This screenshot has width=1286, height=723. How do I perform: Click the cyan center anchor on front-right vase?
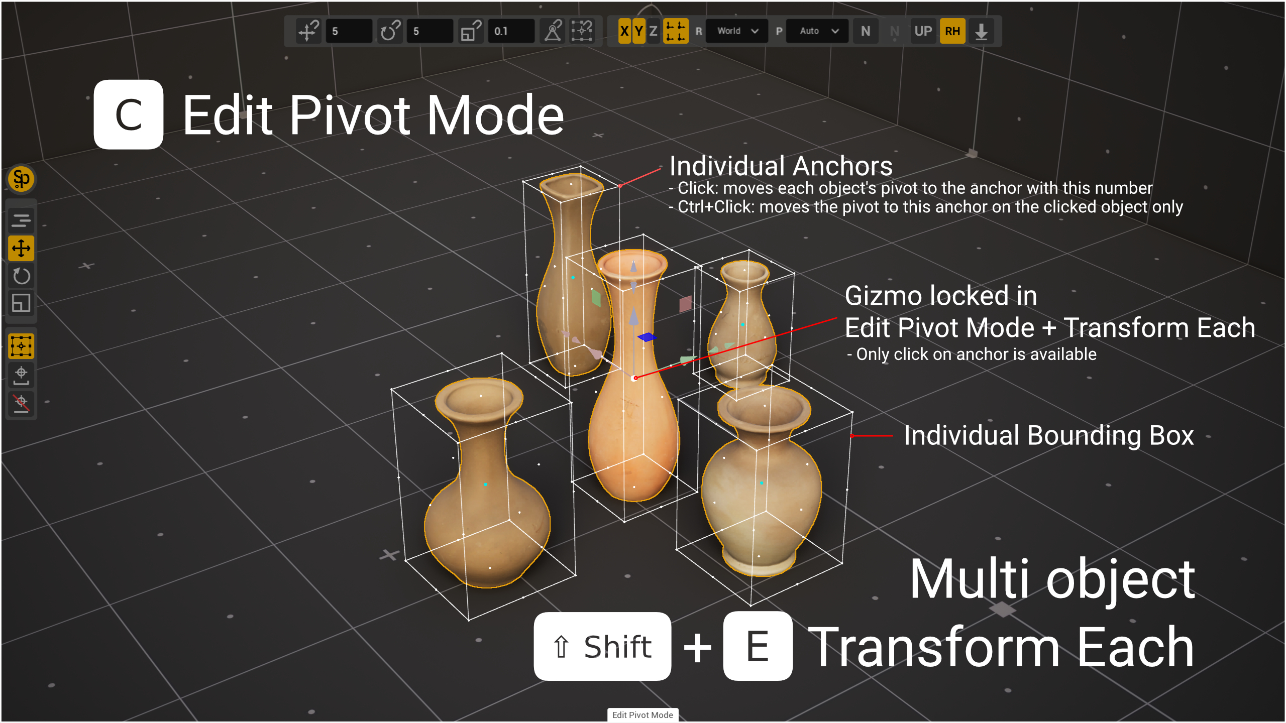click(x=762, y=483)
